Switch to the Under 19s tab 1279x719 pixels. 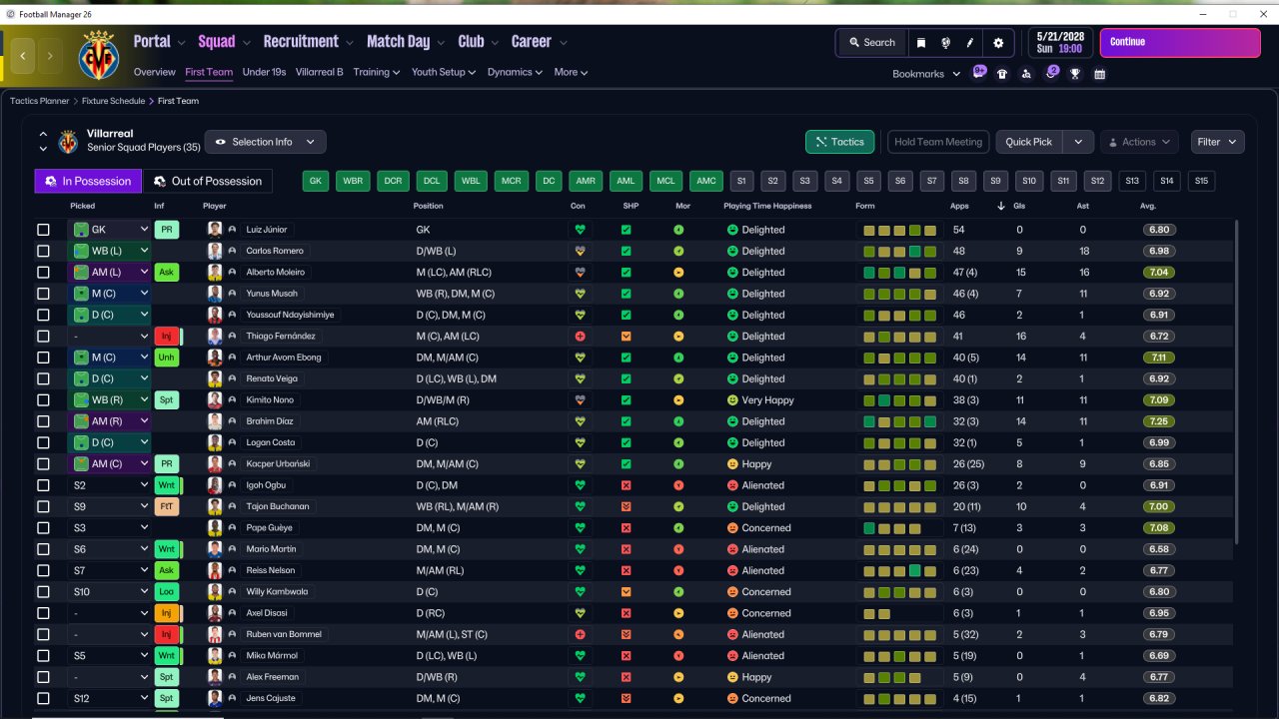[264, 72]
